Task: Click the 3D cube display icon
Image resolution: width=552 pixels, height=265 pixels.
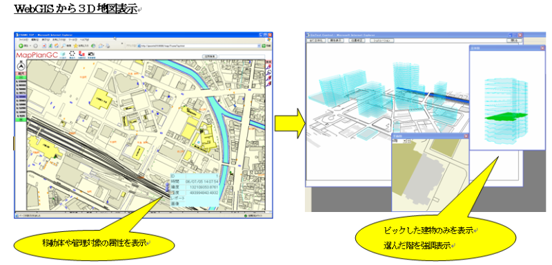Action: pyautogui.click(x=63, y=54)
